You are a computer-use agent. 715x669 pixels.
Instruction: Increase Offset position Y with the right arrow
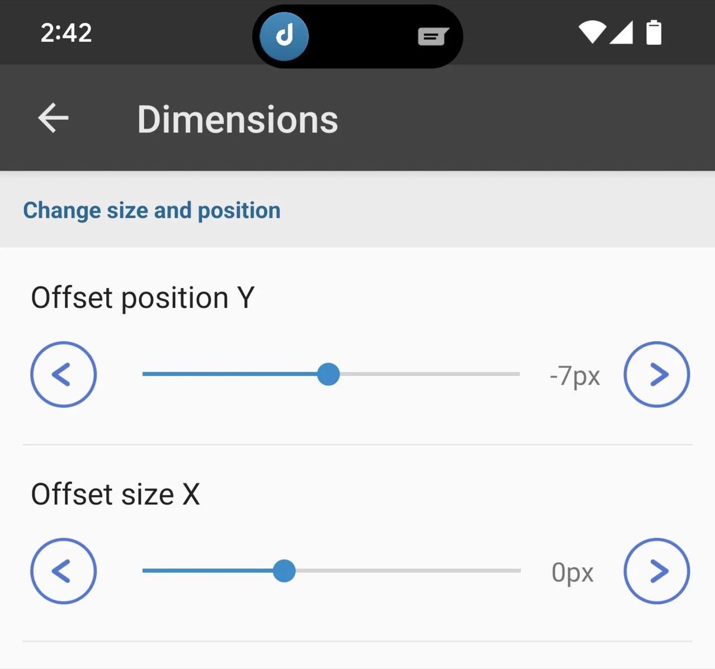point(656,374)
